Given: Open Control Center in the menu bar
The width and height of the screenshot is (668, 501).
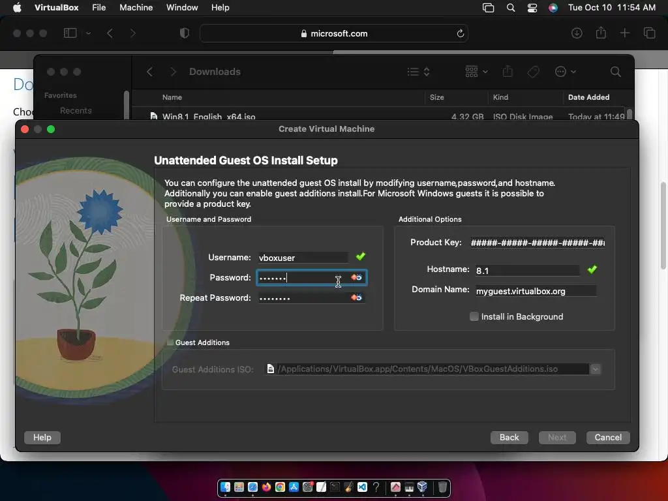Looking at the screenshot, I should [x=532, y=8].
